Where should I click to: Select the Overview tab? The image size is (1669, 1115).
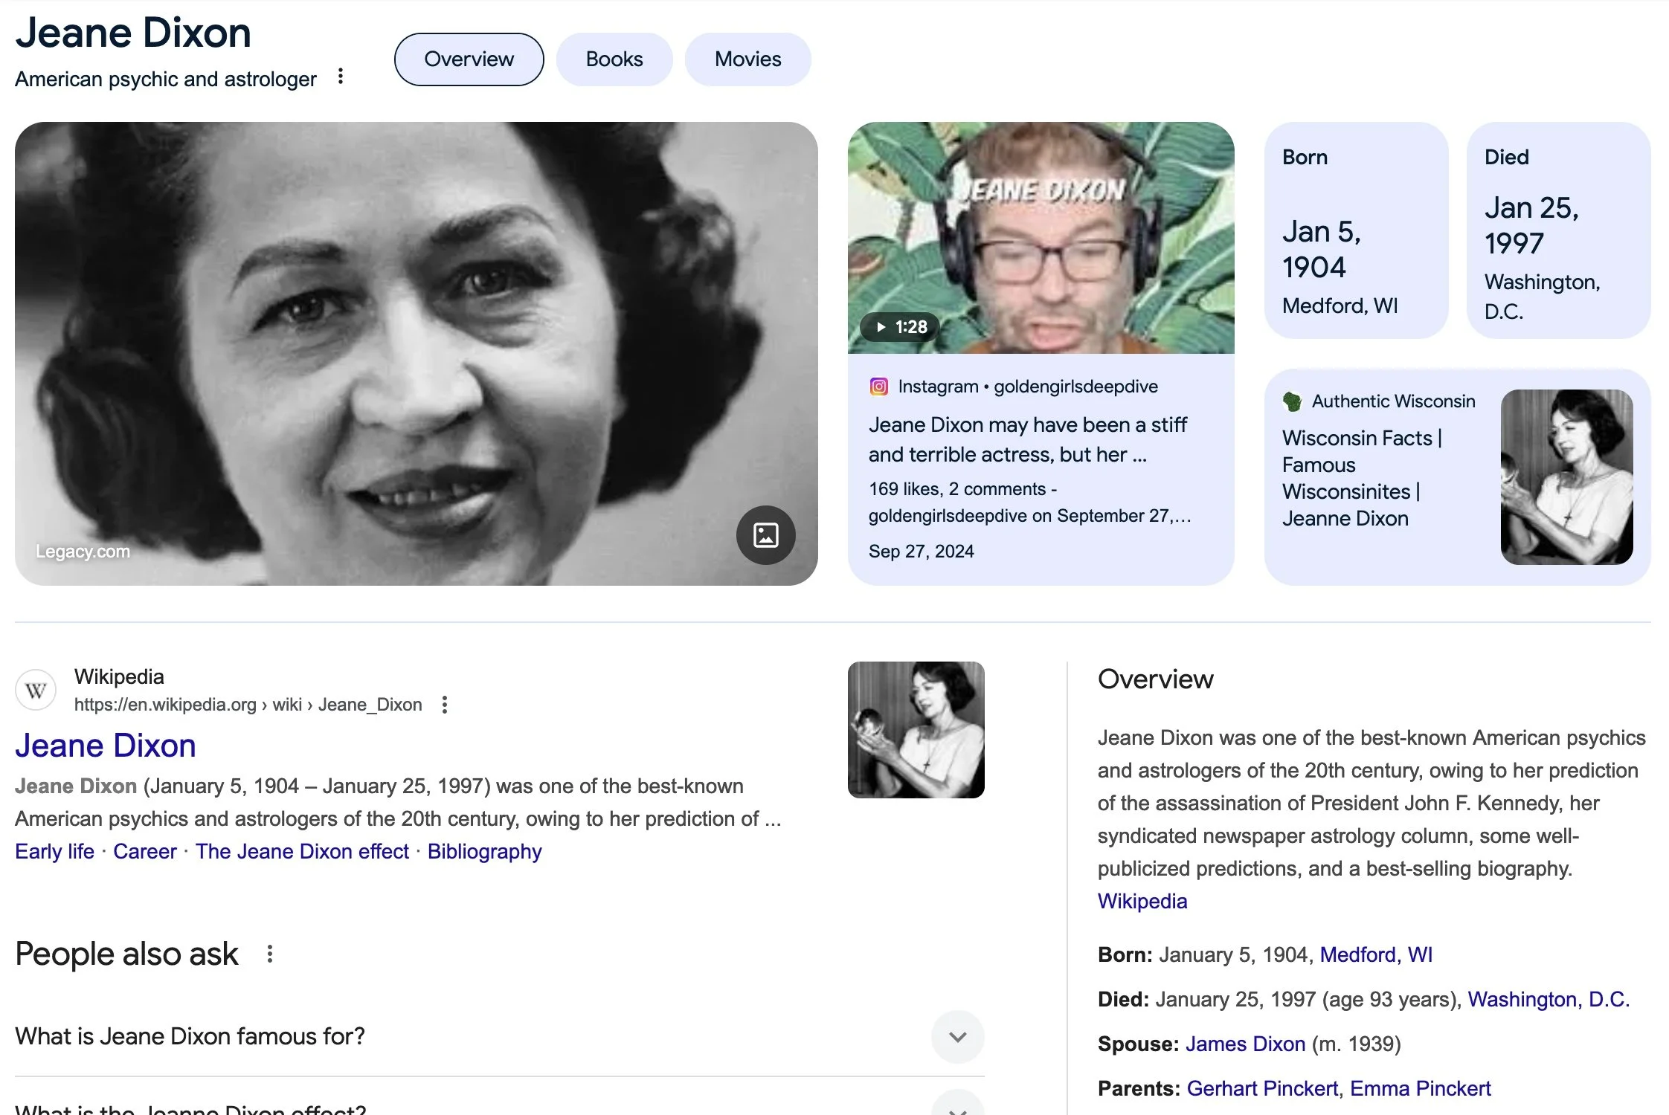click(469, 59)
